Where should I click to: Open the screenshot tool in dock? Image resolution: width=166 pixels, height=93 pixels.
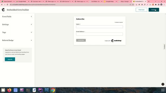16,90
